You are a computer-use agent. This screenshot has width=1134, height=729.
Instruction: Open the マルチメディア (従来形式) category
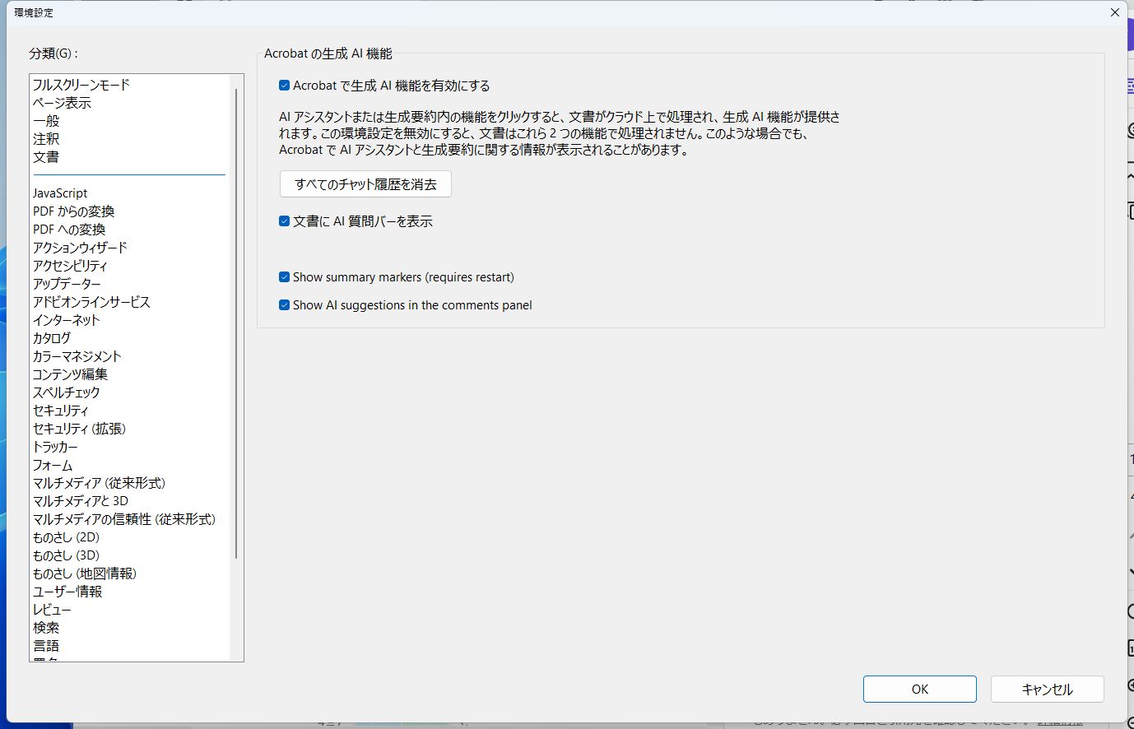[99, 483]
